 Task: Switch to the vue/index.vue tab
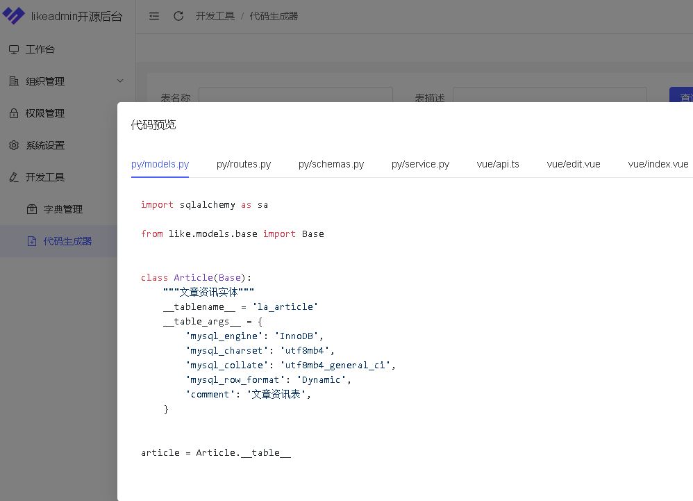click(658, 164)
